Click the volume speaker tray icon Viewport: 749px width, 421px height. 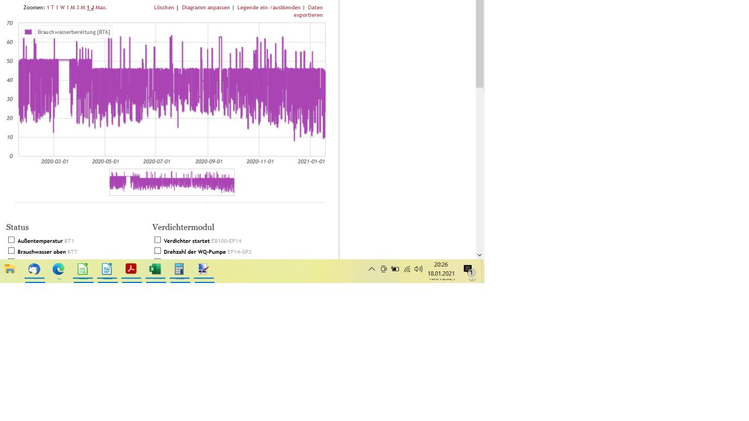click(418, 270)
